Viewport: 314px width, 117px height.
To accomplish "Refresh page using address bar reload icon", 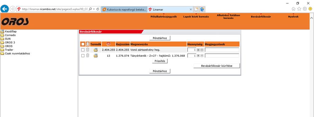I will [x=98, y=9].
